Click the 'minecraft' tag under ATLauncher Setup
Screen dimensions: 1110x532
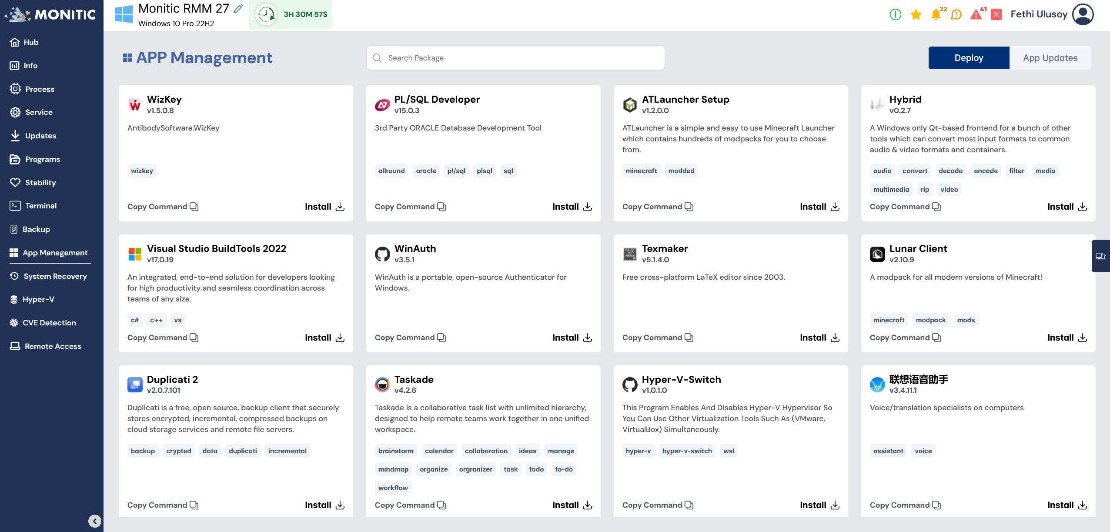(x=641, y=171)
